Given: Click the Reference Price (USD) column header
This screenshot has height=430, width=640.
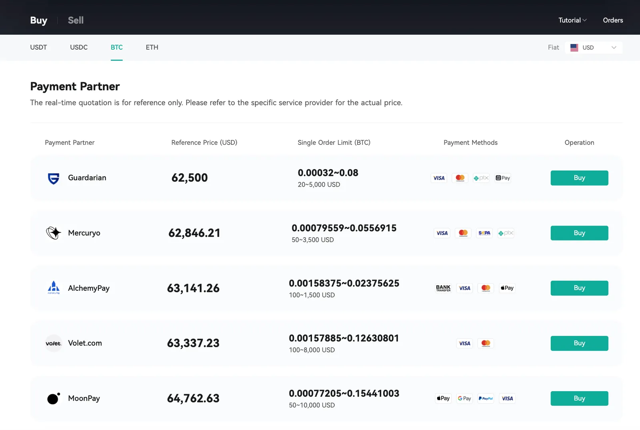Looking at the screenshot, I should point(204,143).
